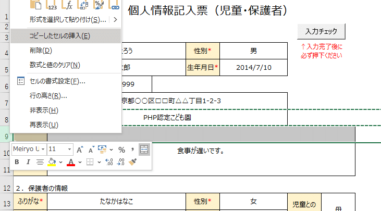Choose the Paste Formulas (fx) option

(x=67, y=5)
